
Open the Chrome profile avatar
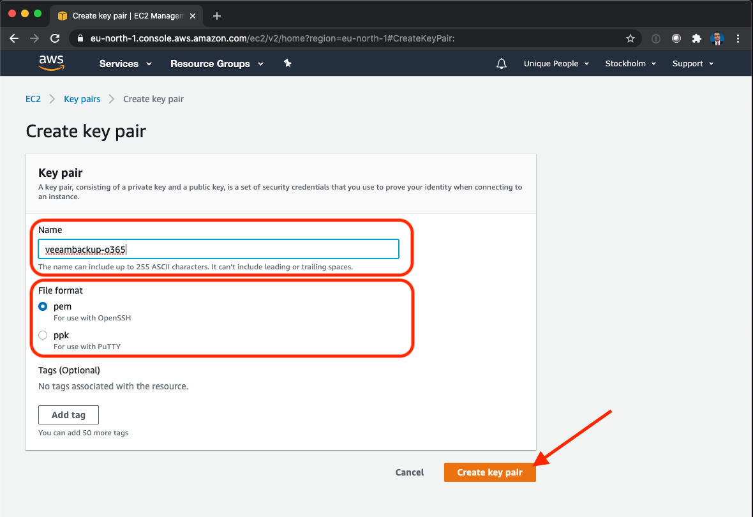click(717, 38)
